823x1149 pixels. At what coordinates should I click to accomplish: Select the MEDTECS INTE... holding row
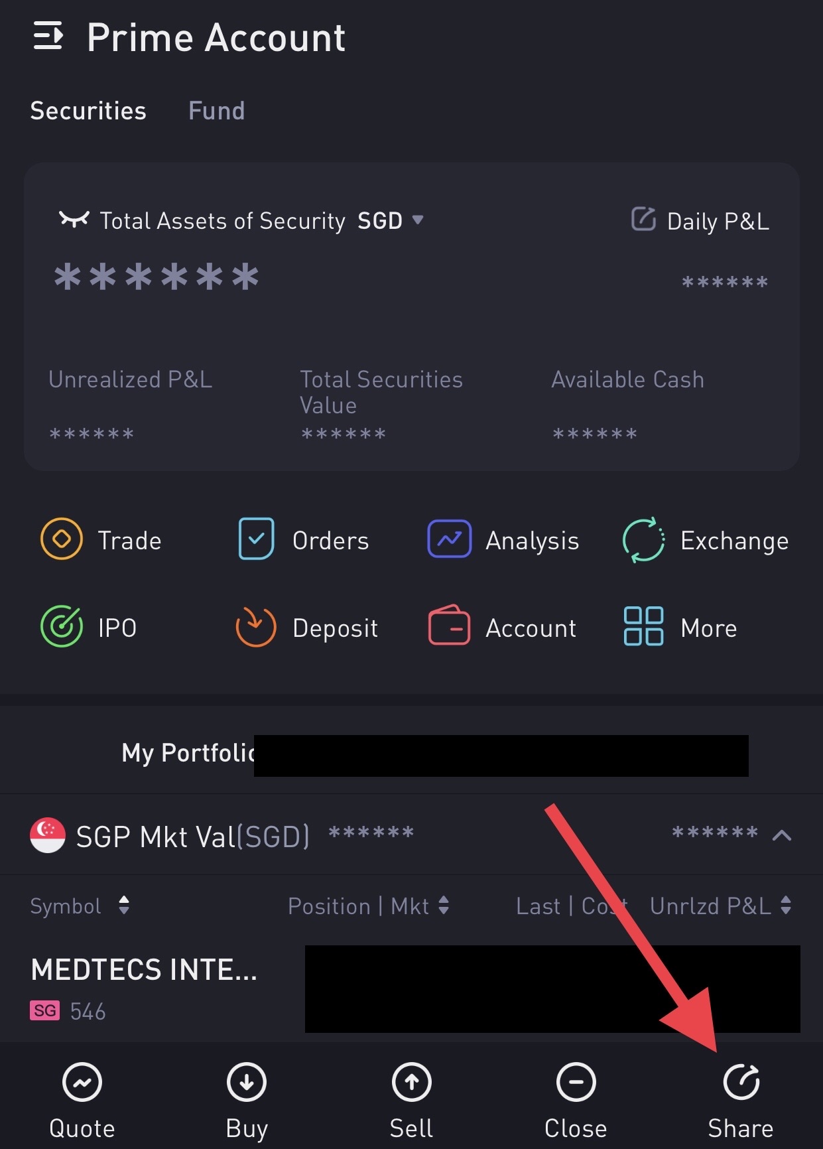pos(144,987)
